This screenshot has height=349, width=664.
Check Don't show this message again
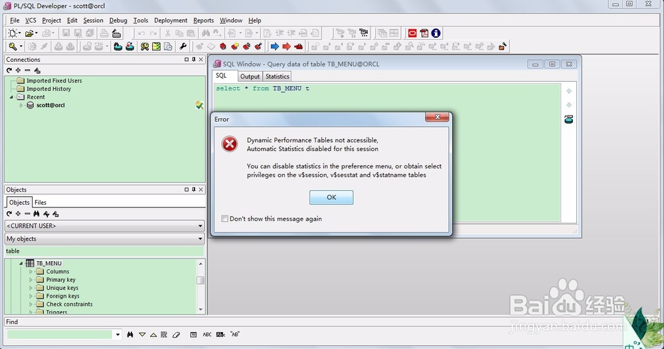224,219
